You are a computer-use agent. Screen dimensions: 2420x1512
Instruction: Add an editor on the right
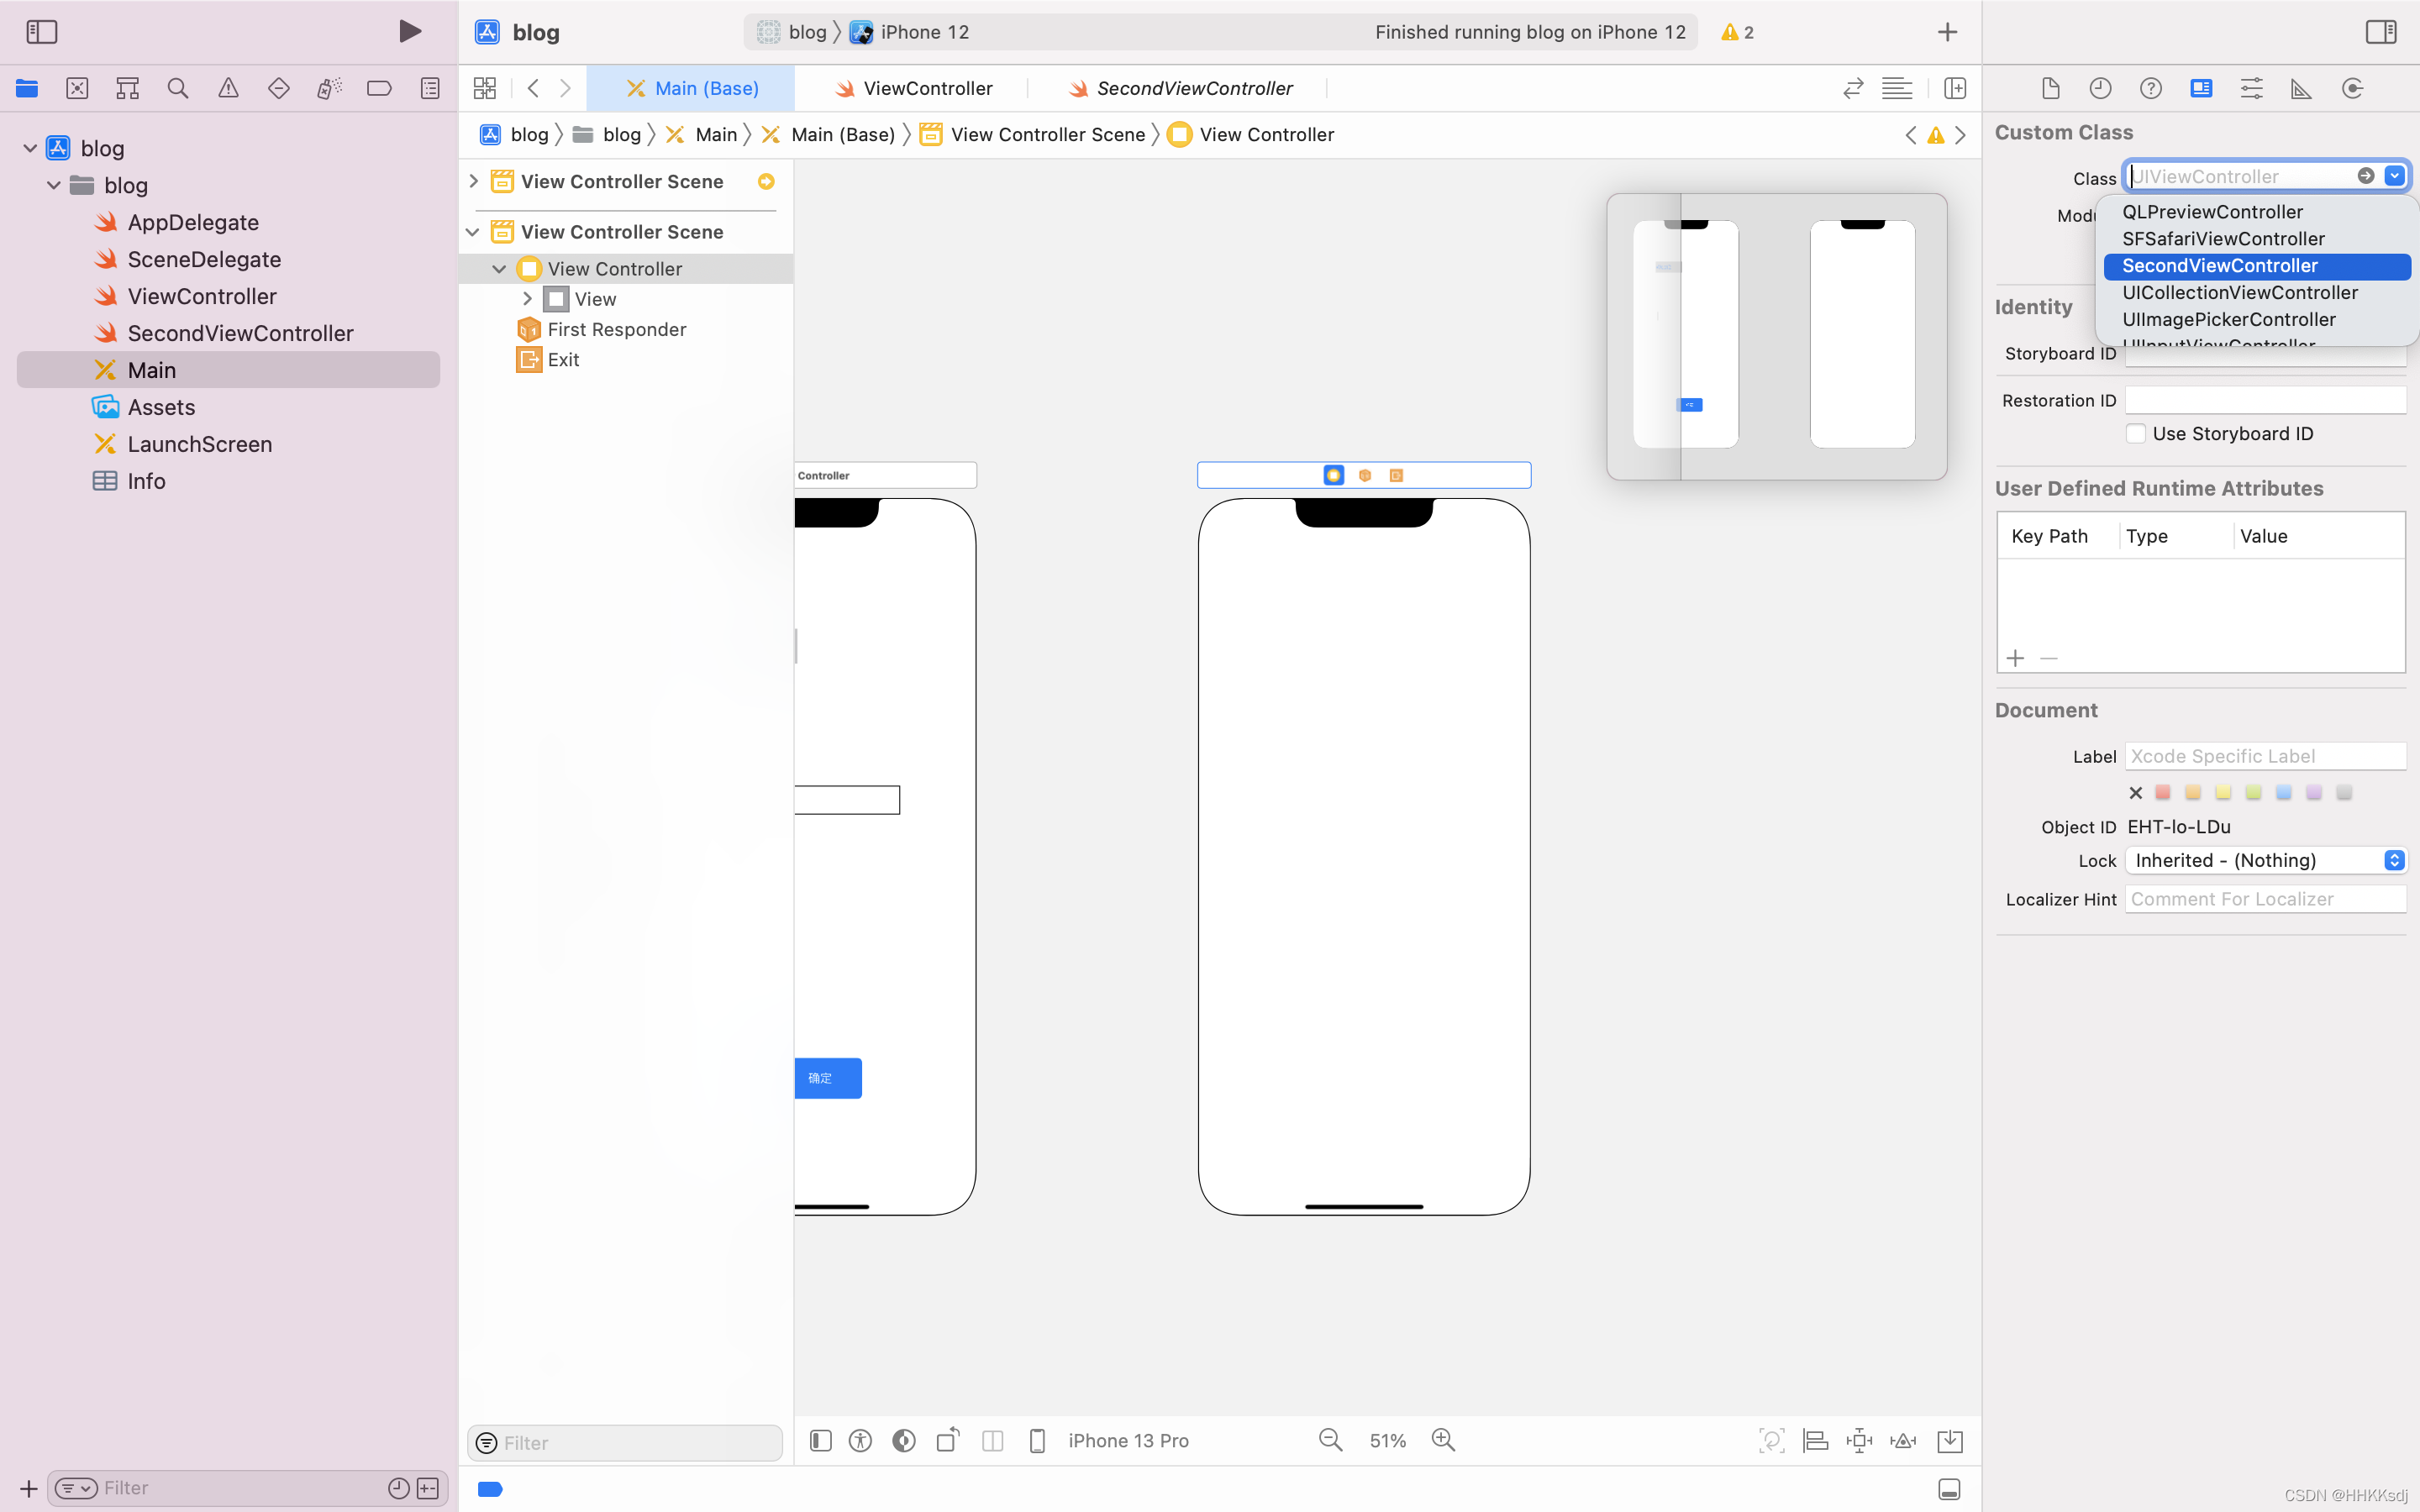pyautogui.click(x=1955, y=88)
